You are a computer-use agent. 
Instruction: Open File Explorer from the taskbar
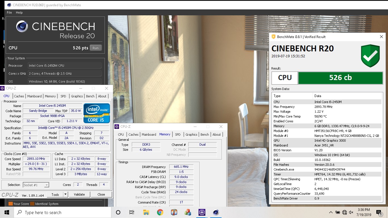pos(146,212)
